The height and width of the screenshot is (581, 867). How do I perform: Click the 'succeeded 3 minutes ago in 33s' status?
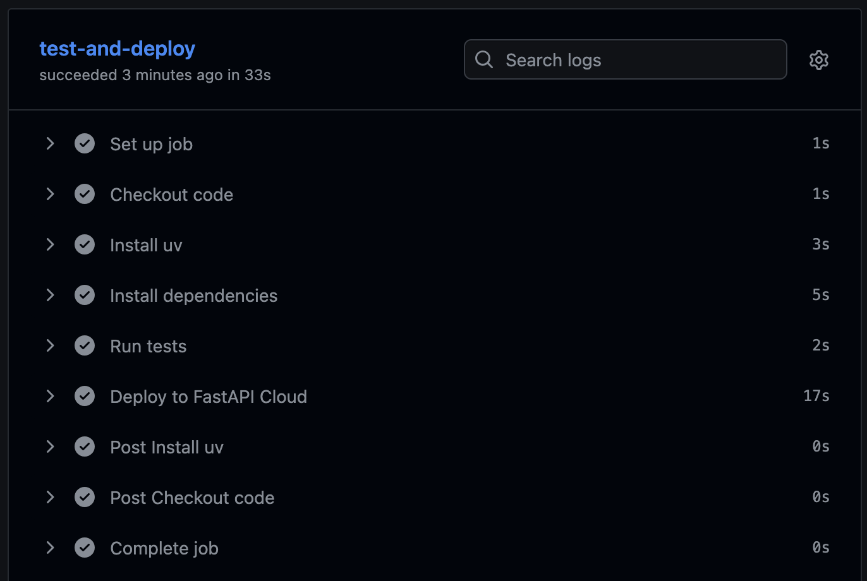point(155,75)
